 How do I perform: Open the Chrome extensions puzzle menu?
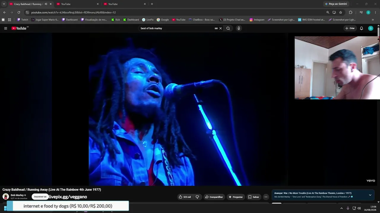(351, 12)
